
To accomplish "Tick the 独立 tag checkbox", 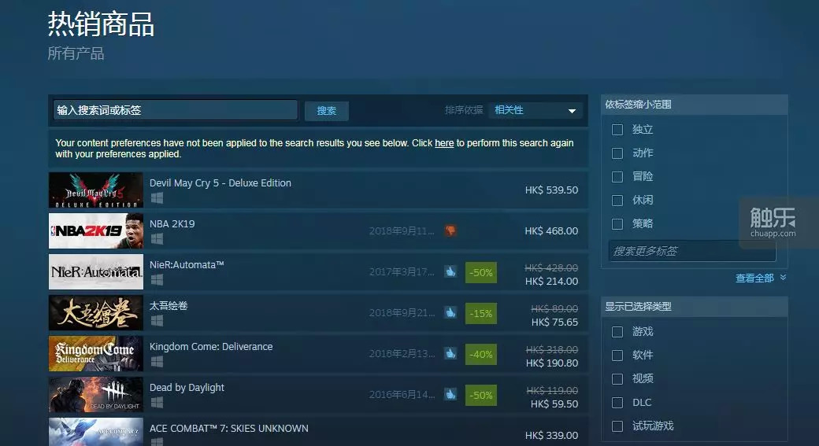I will tap(617, 129).
